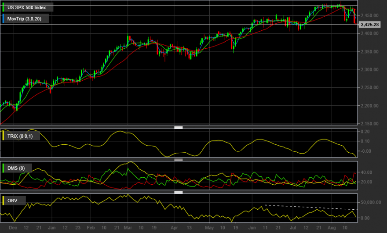Click the yellow swatch beside TRIX label
The height and width of the screenshot is (233, 387).
pyautogui.click(x=3, y=136)
